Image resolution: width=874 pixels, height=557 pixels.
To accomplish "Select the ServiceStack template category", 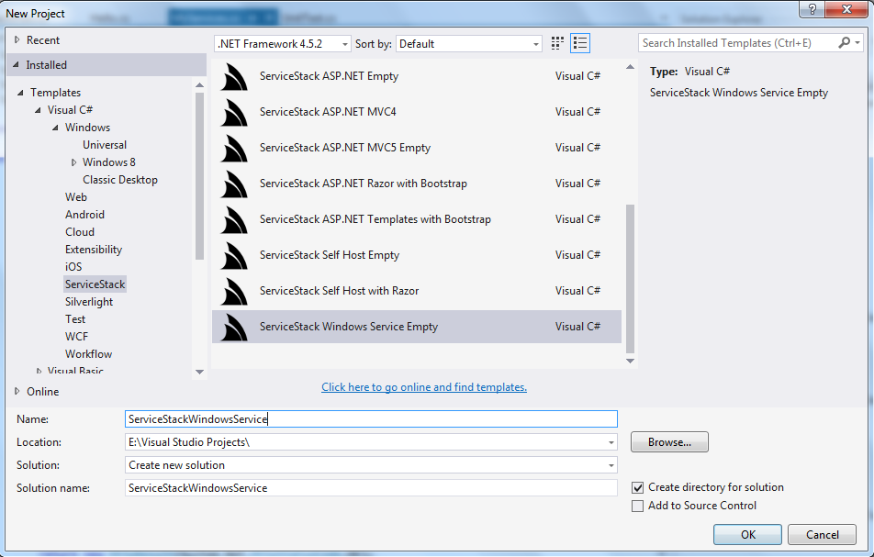I will (x=95, y=284).
